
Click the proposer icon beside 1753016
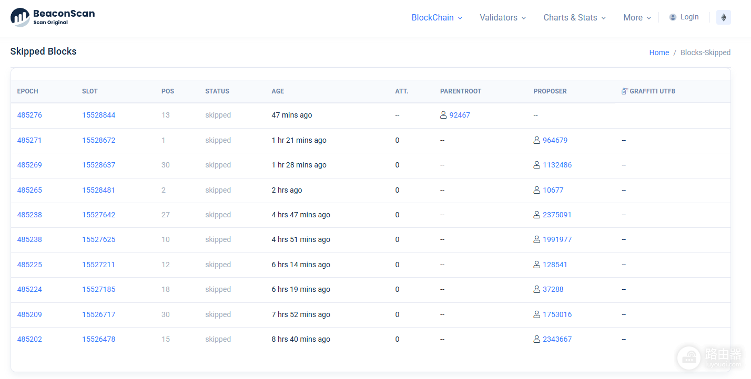(x=537, y=314)
